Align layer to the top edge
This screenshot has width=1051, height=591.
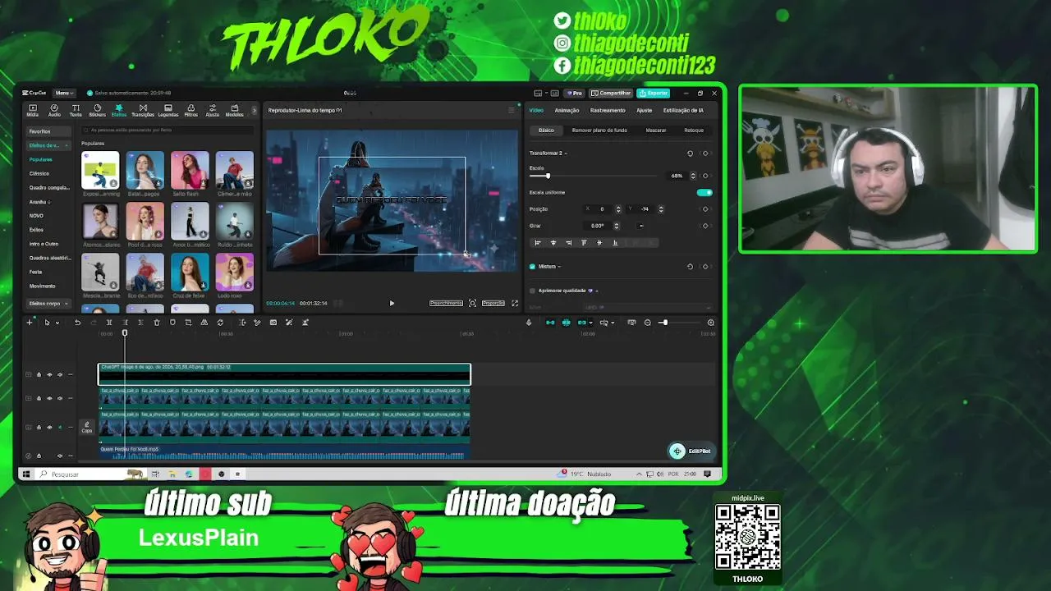(x=584, y=243)
